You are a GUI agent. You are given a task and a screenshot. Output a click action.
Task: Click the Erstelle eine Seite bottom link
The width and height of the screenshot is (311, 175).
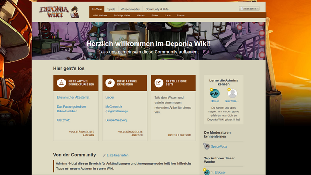tap(180, 135)
